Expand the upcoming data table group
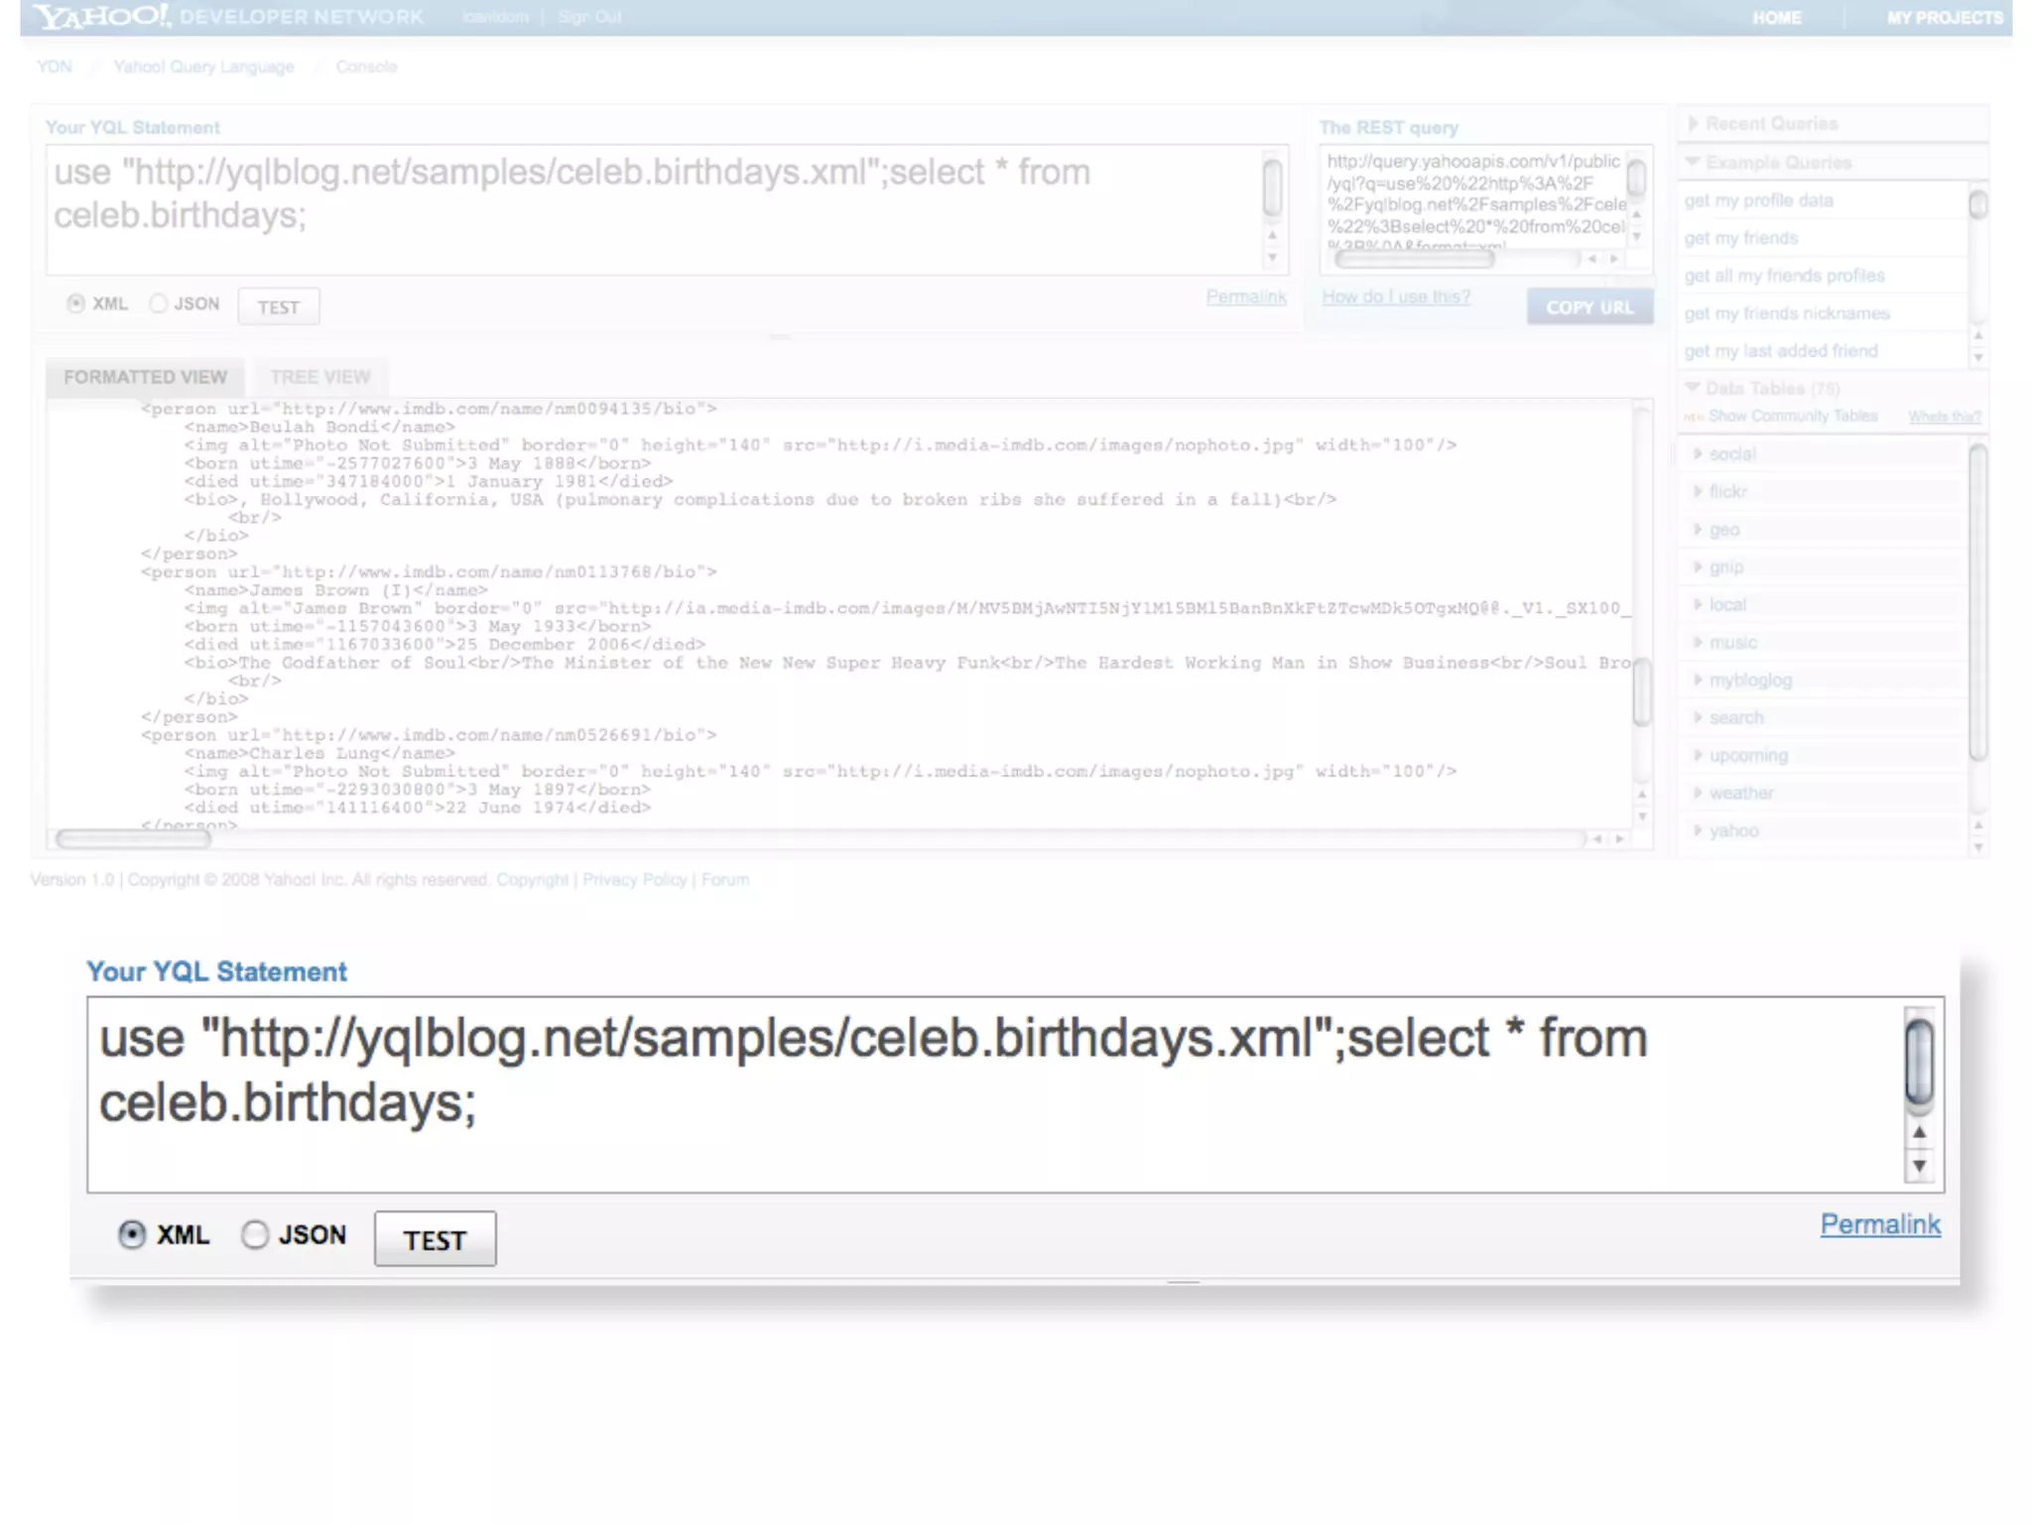Screen dimensions: 2032x1524 [1740, 755]
